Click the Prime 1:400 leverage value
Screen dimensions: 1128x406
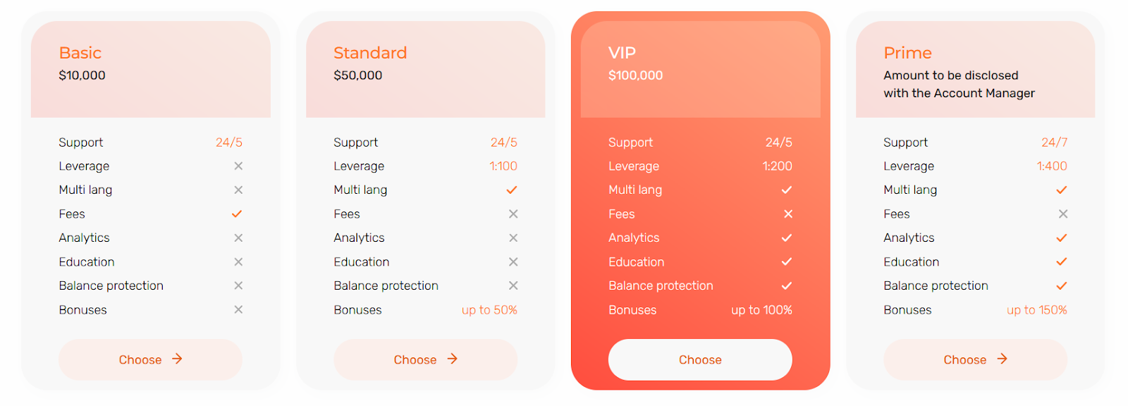(x=1052, y=166)
